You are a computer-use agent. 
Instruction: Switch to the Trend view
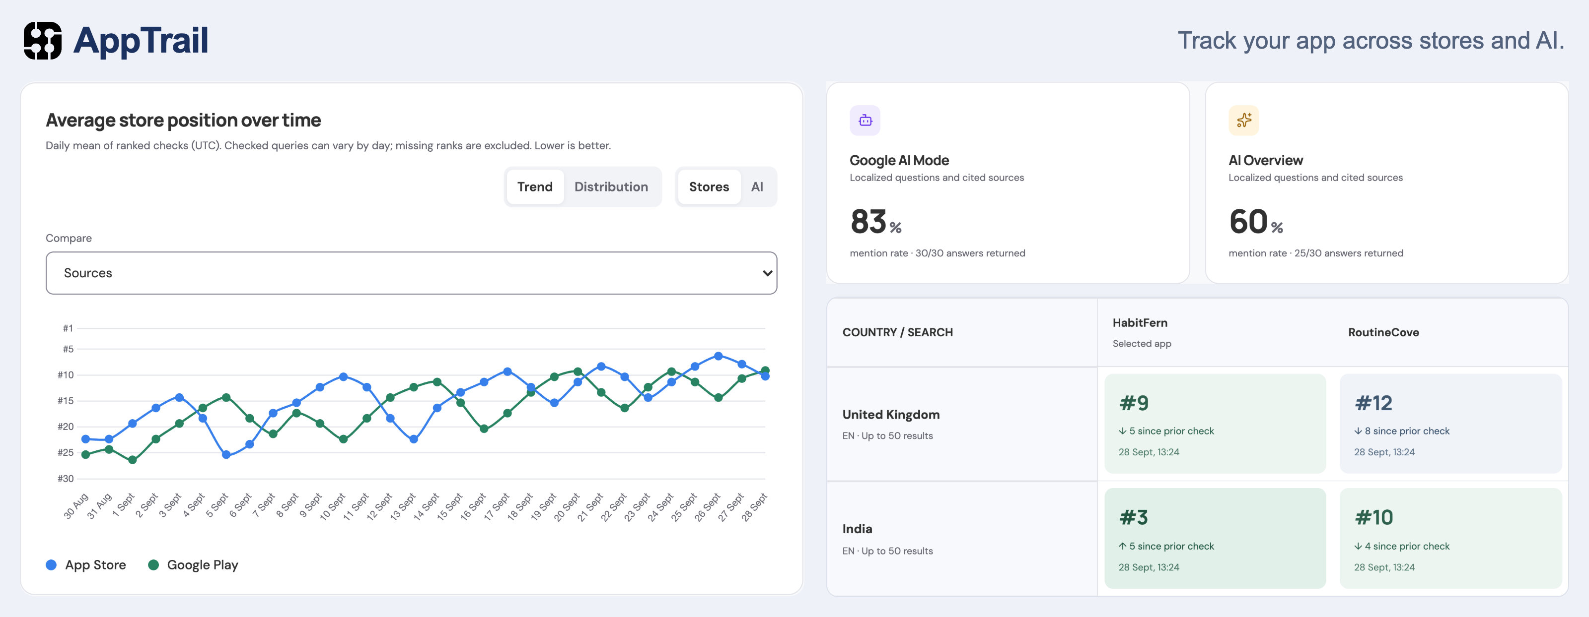coord(535,187)
